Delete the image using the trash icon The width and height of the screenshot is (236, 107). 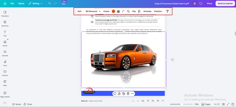(128, 94)
